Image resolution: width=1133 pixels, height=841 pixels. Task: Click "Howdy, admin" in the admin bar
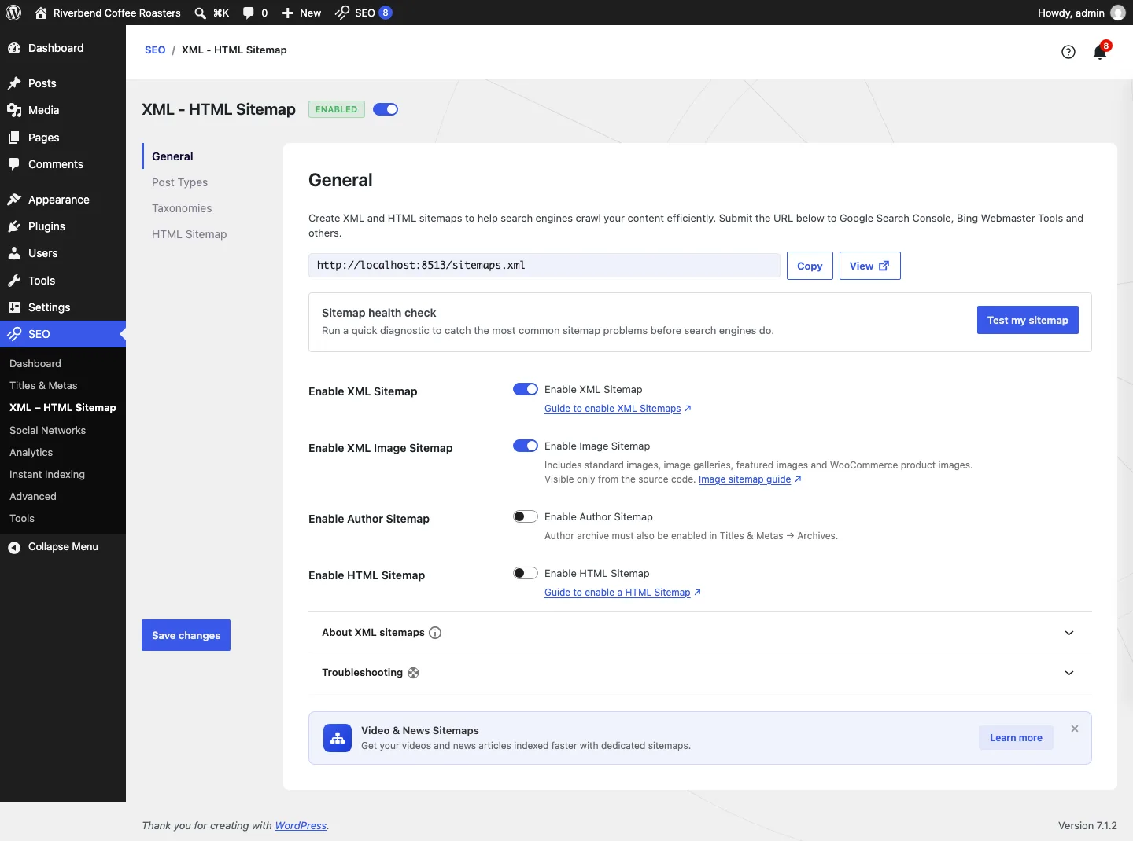click(1071, 13)
